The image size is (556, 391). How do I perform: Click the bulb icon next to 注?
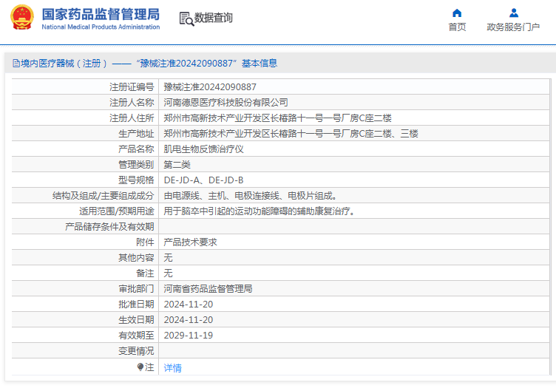click(140, 367)
